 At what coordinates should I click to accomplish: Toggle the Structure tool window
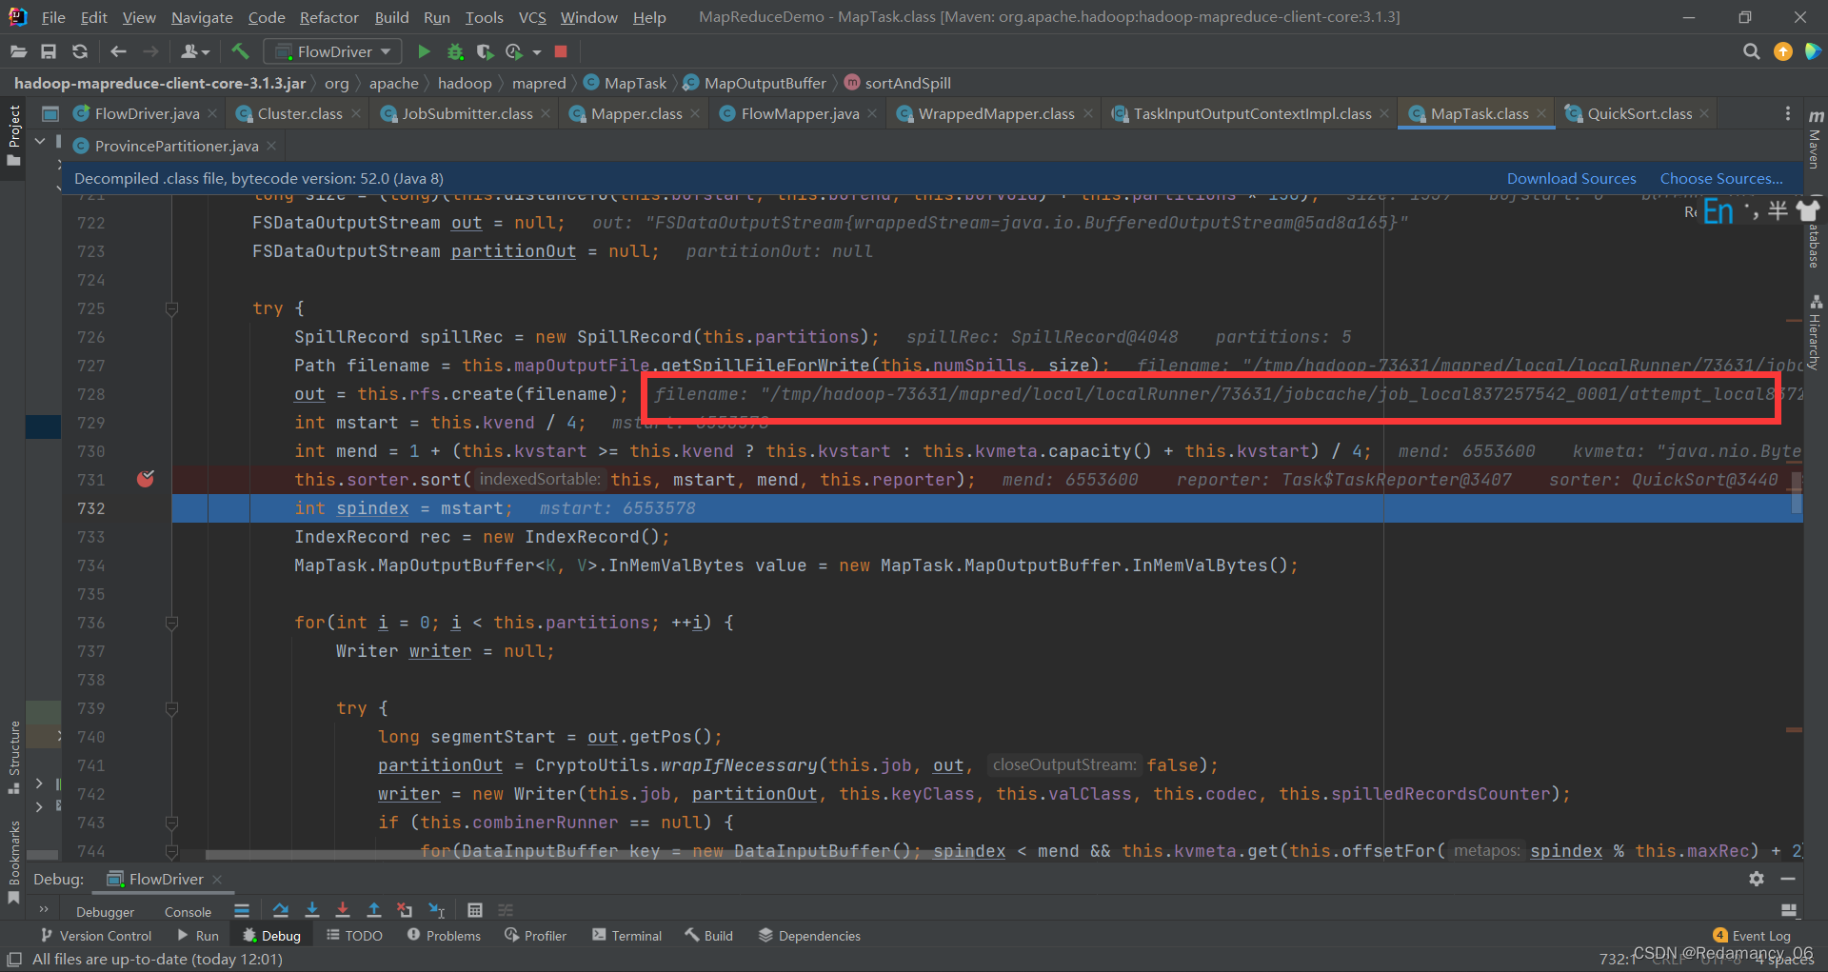click(x=13, y=757)
